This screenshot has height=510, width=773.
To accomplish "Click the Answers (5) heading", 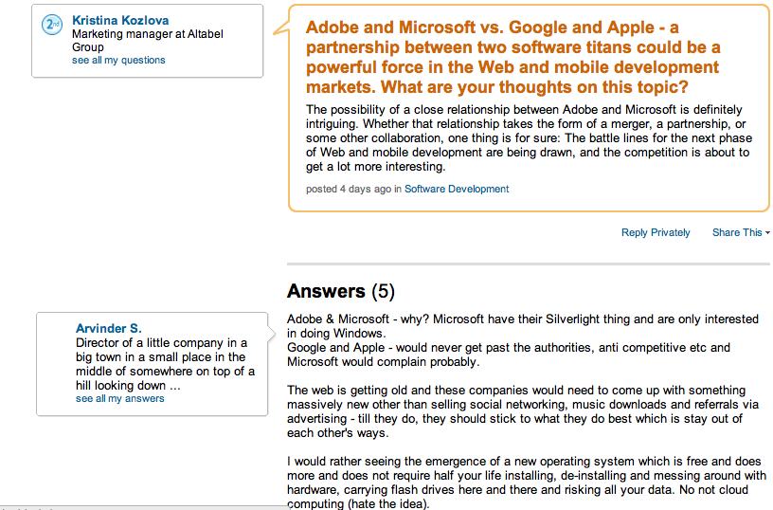I will pyautogui.click(x=341, y=291).
